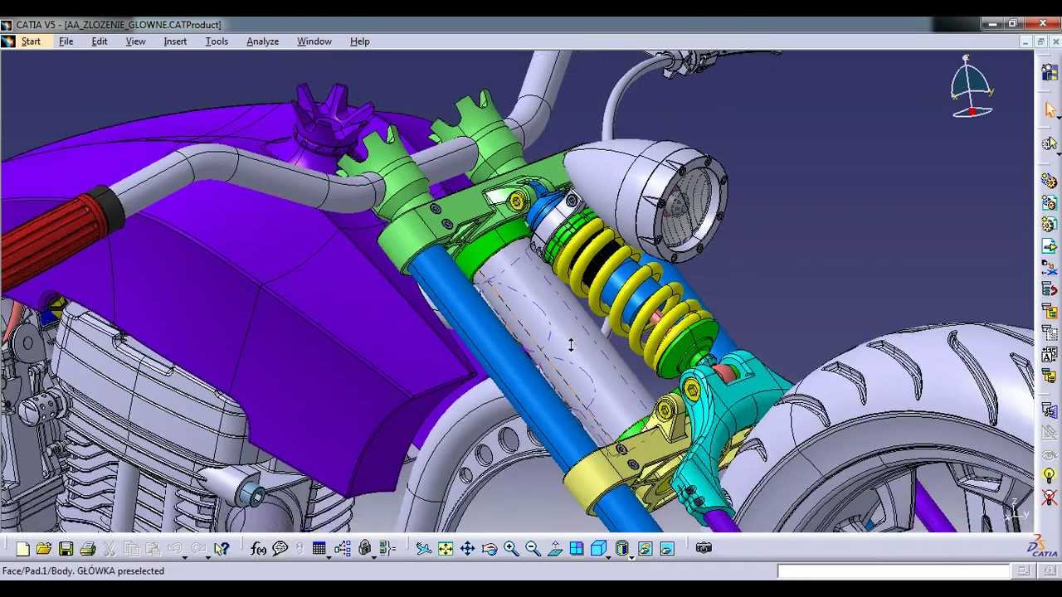Click the Isometric view cube icon
This screenshot has width=1062, height=597.
[x=598, y=548]
